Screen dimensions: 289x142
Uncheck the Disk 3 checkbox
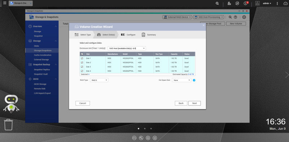pos(82,67)
